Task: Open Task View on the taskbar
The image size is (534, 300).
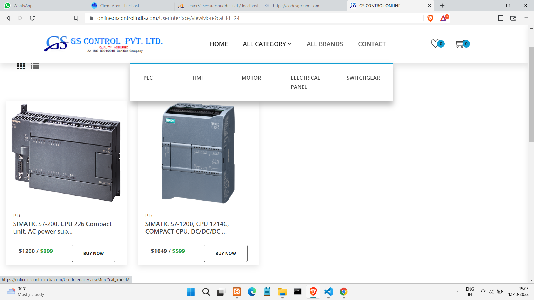Action: click(x=221, y=292)
